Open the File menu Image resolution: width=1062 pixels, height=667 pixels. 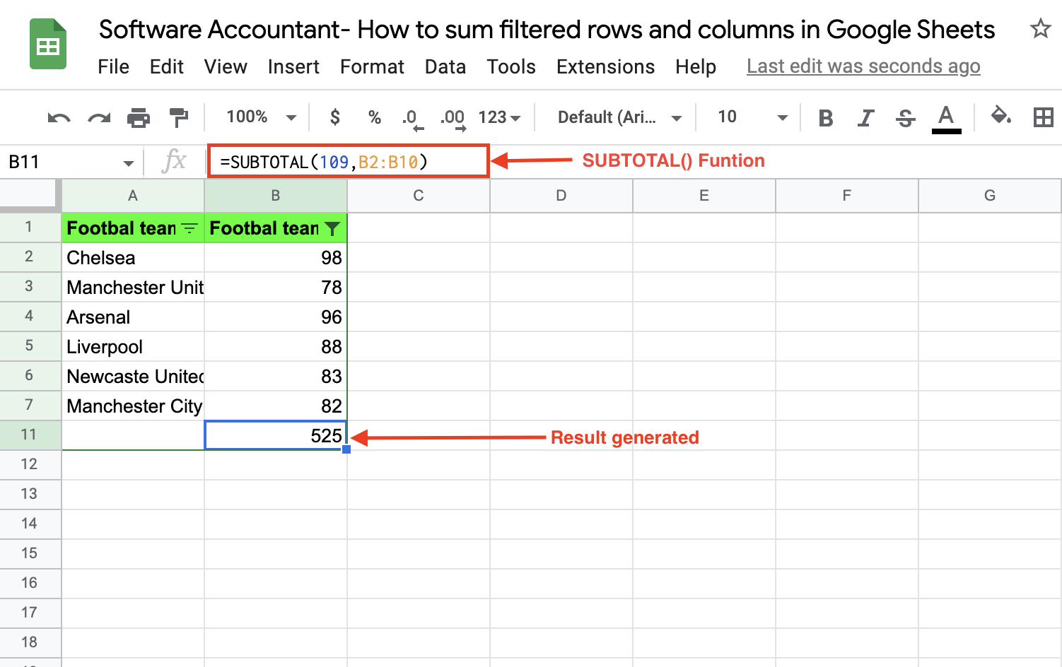click(x=113, y=67)
